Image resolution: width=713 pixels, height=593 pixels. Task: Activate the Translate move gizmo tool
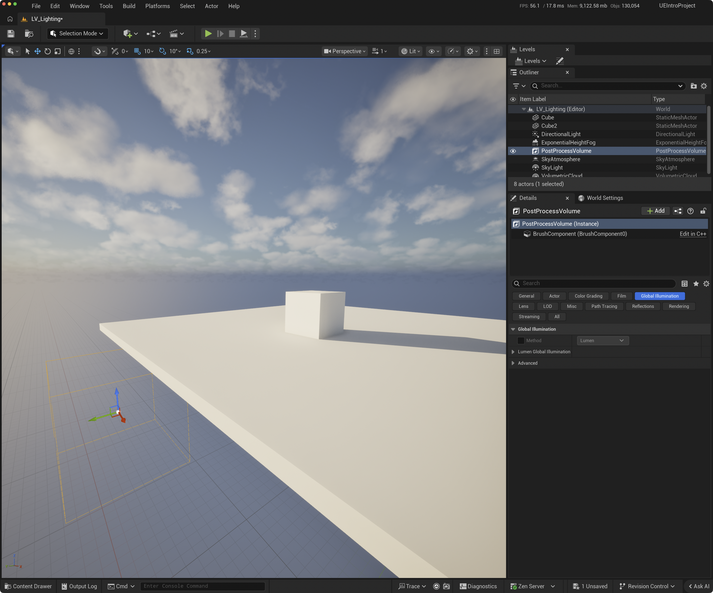(38, 51)
